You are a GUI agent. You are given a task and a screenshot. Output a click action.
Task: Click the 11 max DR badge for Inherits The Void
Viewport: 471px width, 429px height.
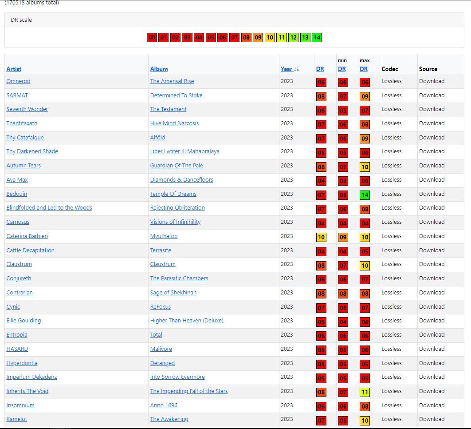coord(365,392)
